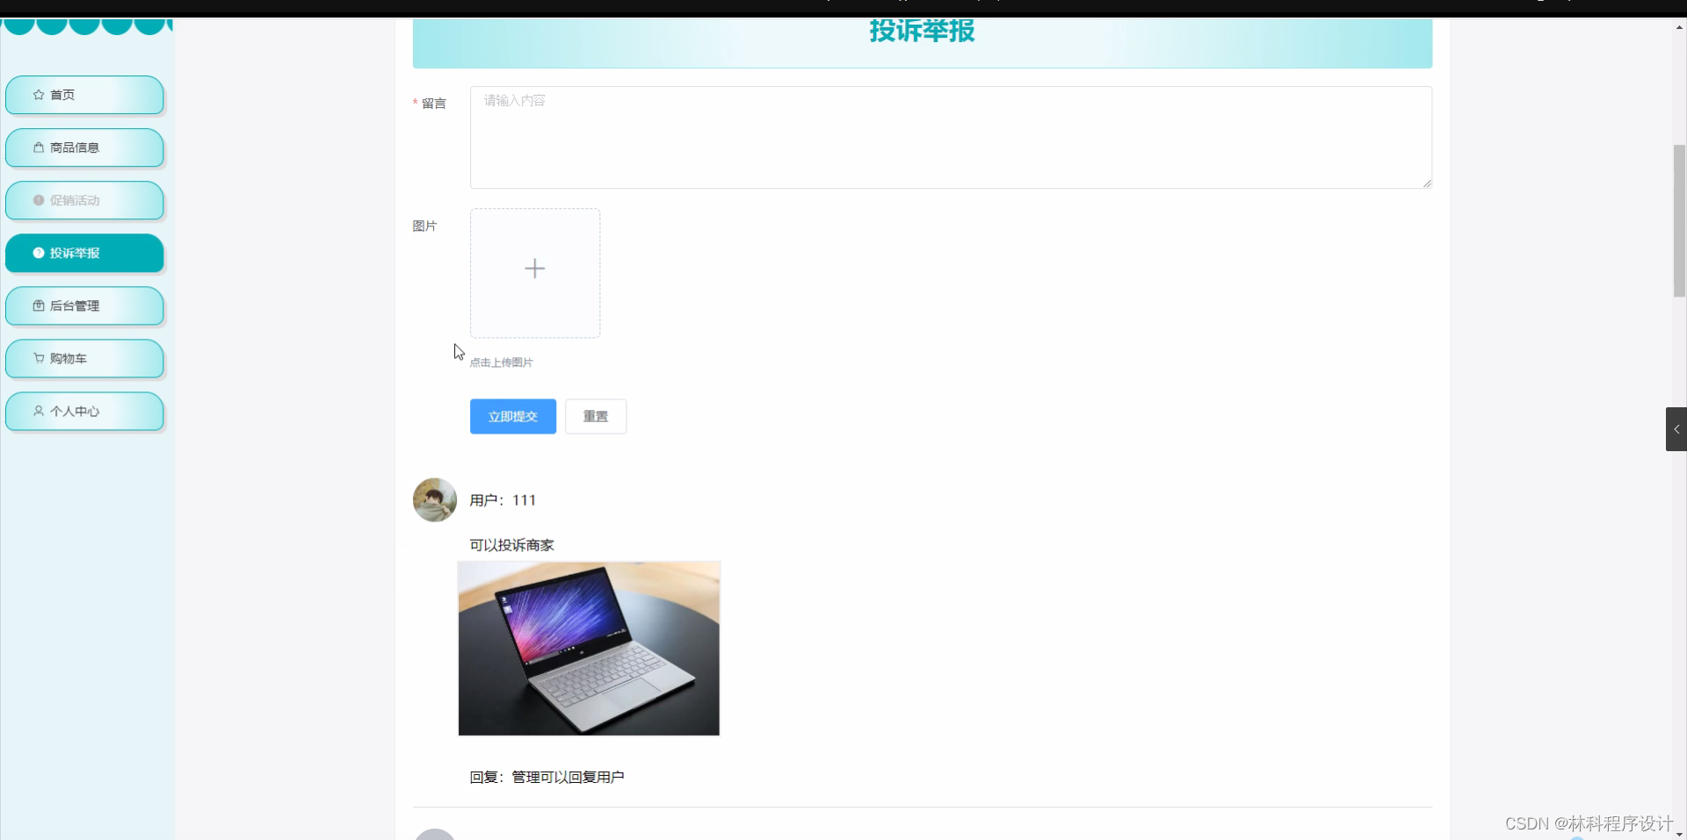Click the avatar of user 111
This screenshot has height=840, width=1687.
[435, 500]
